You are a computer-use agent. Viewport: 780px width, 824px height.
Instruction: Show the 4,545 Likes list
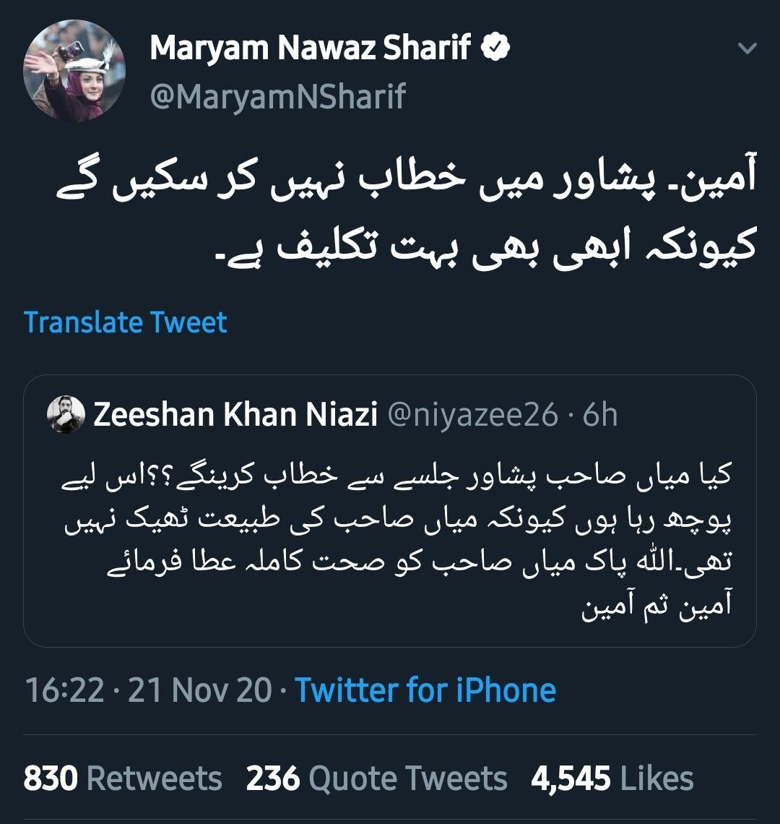[612, 778]
